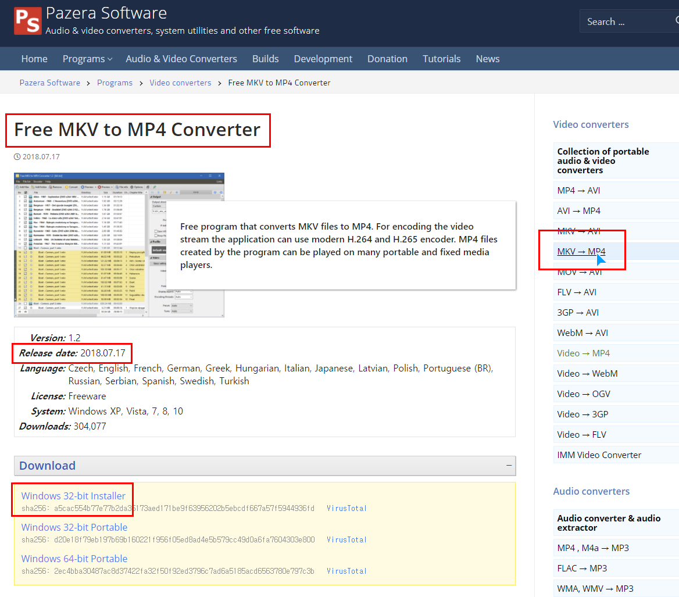Image resolution: width=679 pixels, height=597 pixels.
Task: Open the FLV → AVI converter link
Action: tap(577, 292)
